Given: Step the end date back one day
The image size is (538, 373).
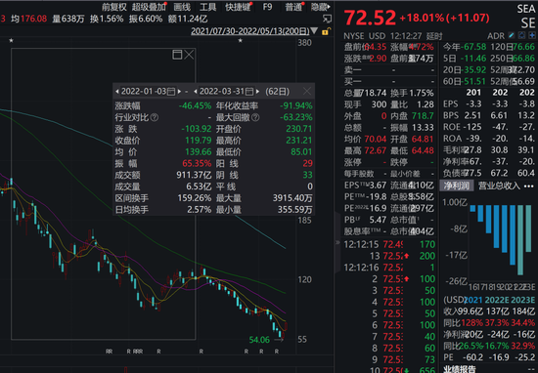Looking at the screenshot, I should [196, 92].
